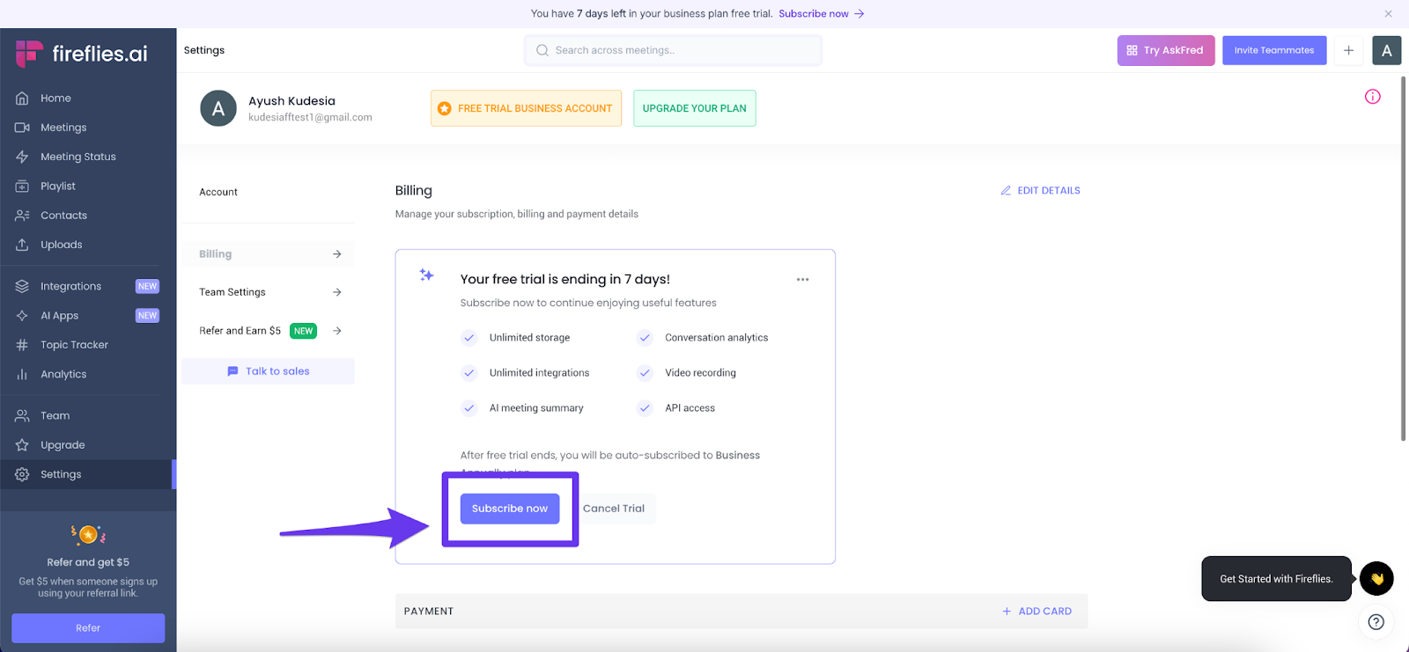
Task: Open Home from the sidebar
Action: pos(55,99)
